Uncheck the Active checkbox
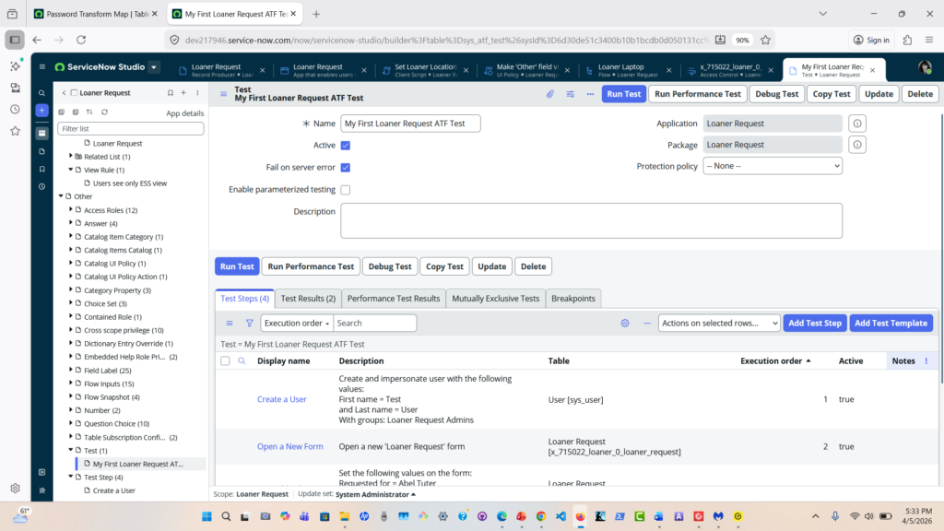Screen dimensions: 944x531 346,146
